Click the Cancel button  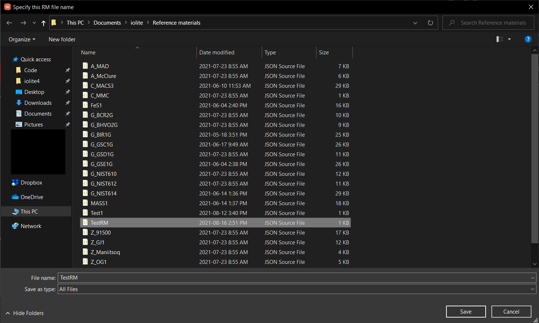[x=511, y=311]
